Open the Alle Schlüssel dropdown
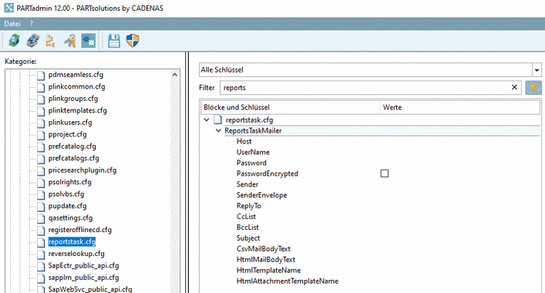The image size is (545, 293). (x=536, y=70)
